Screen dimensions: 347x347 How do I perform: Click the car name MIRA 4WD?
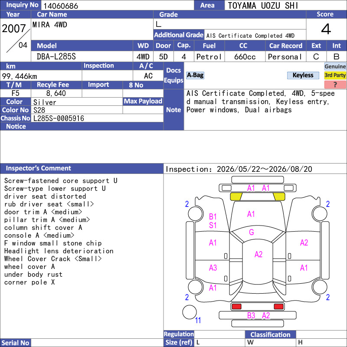pos(50,25)
